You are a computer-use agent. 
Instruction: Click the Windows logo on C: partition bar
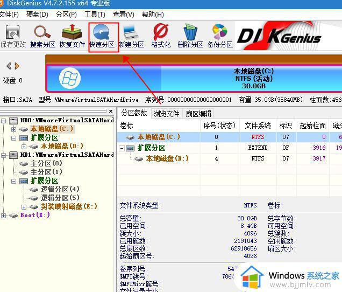point(70,78)
